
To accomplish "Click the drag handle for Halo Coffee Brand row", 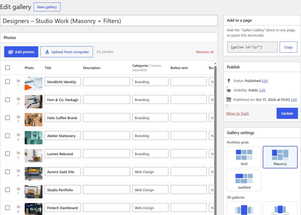I will click(x=18, y=117).
